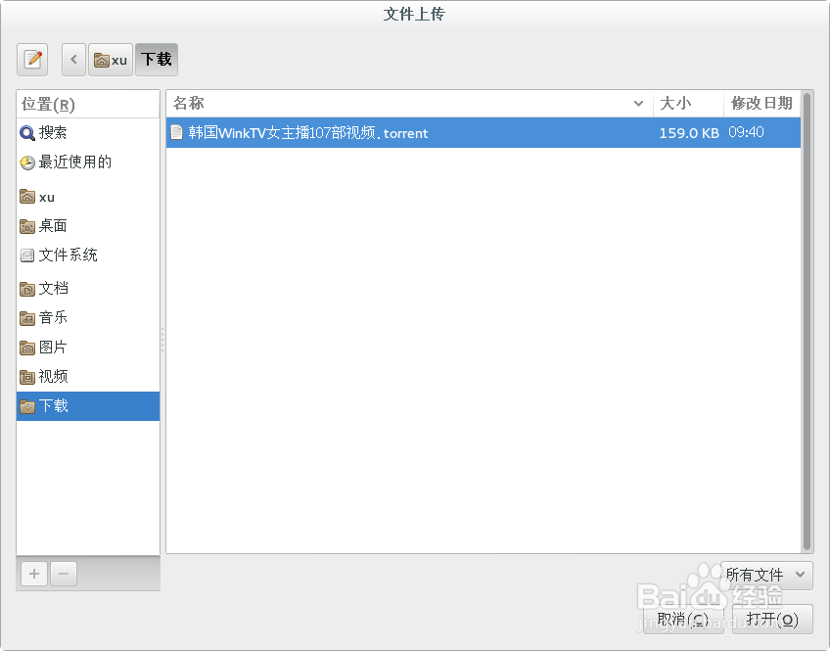Sort files by the 修改日期 column
This screenshot has height=651, width=830.
[x=761, y=103]
